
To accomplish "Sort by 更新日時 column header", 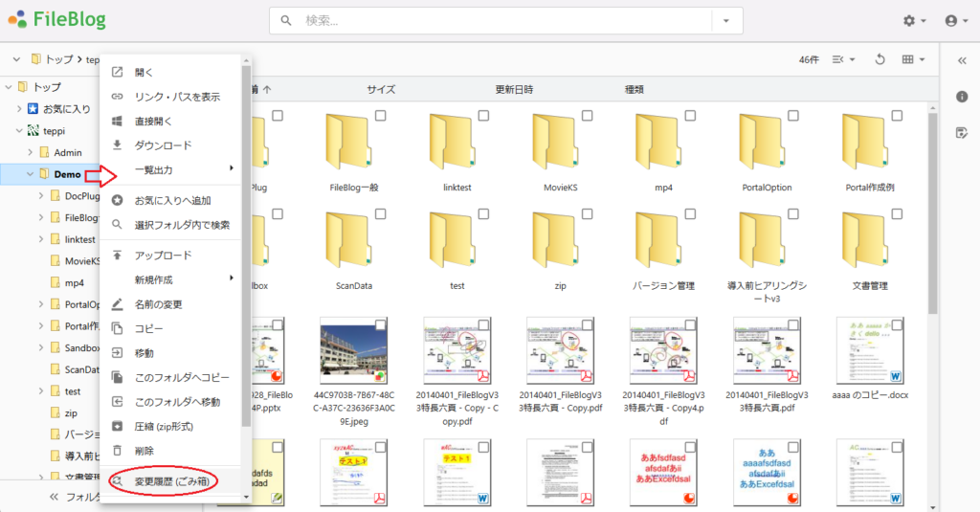I will [x=514, y=89].
